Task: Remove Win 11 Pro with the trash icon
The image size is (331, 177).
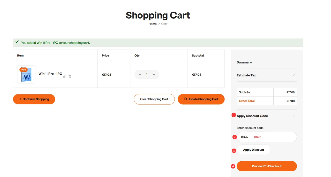Action: coord(70,76)
